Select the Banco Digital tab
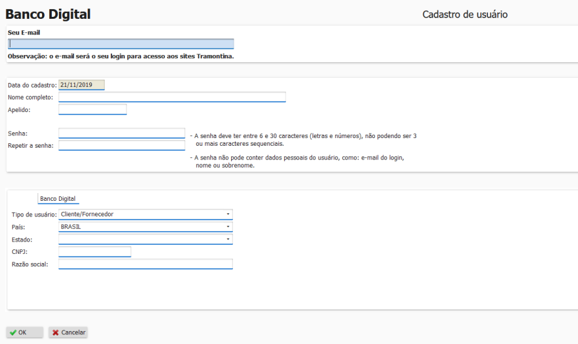578x344 pixels. pos(58,199)
